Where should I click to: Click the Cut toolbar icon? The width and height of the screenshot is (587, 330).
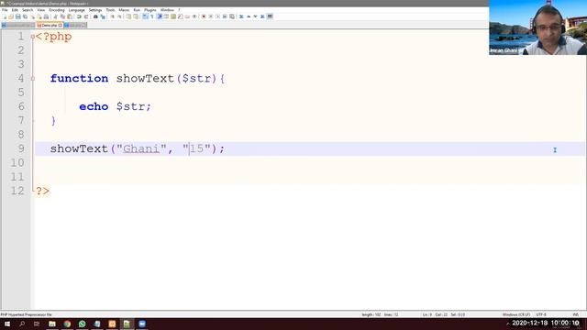55,16
